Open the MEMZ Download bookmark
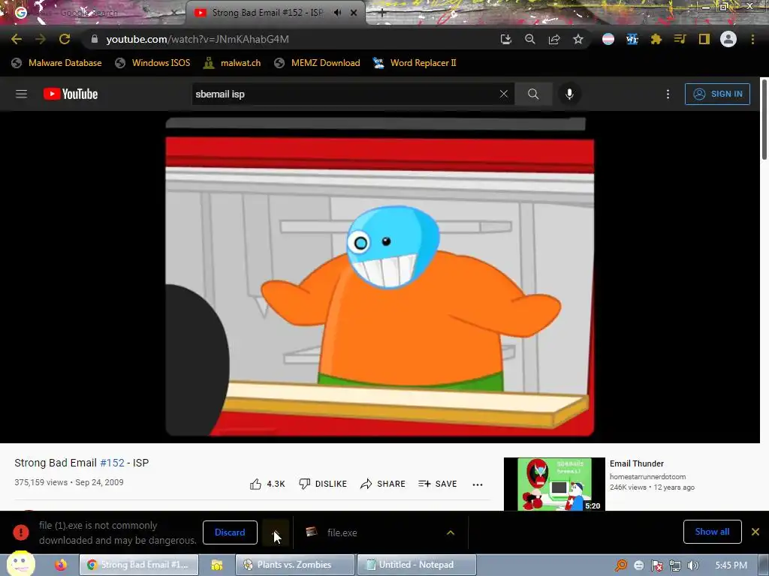 318,63
